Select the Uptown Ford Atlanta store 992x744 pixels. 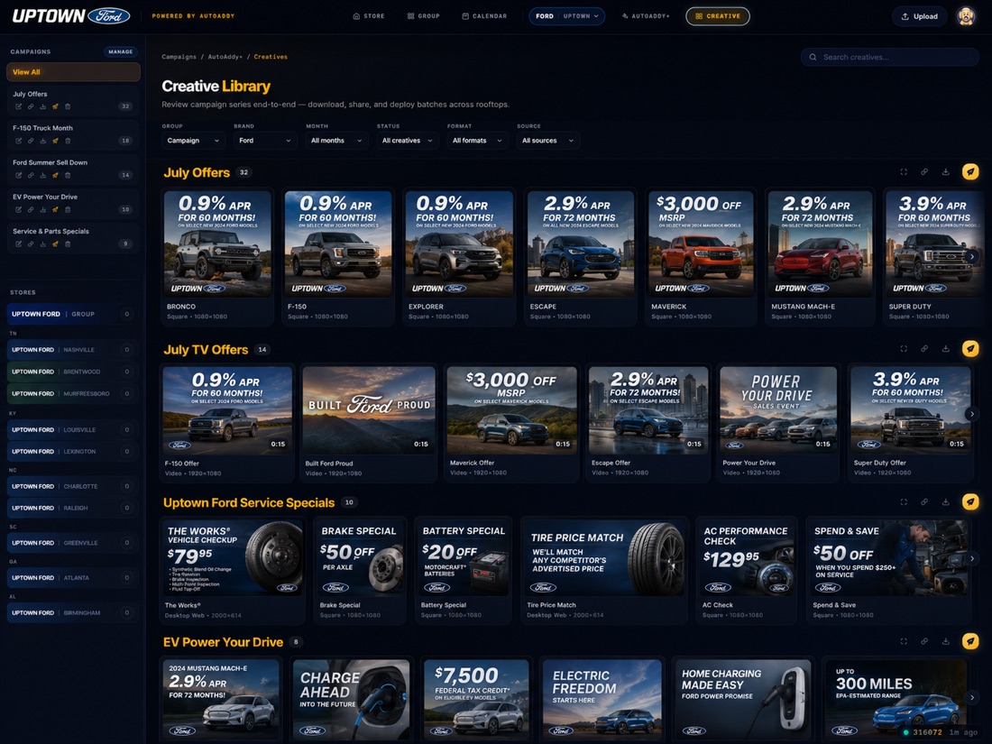point(73,577)
